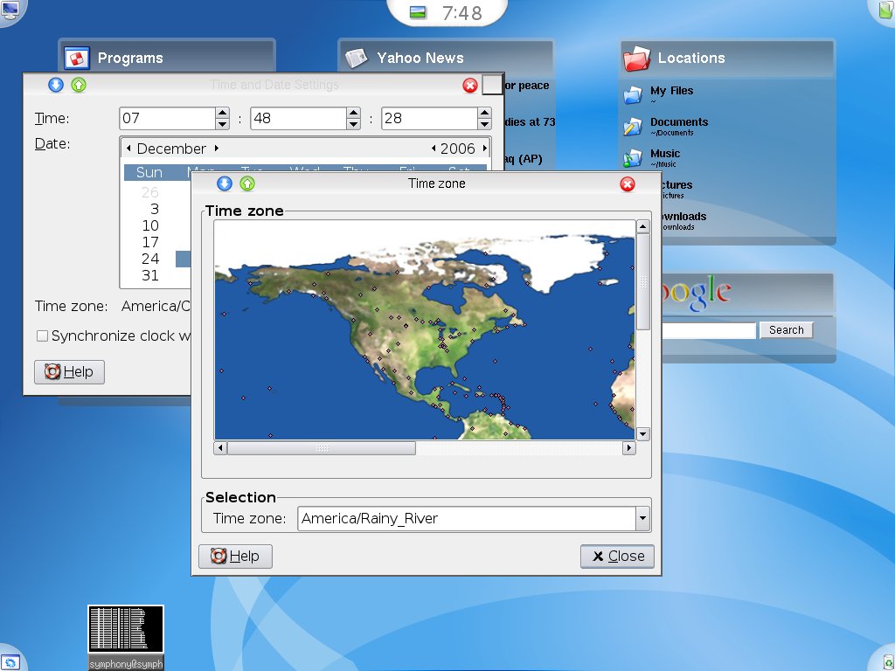Click Help in Time and Date Settings
This screenshot has height=671, width=895.
69,372
